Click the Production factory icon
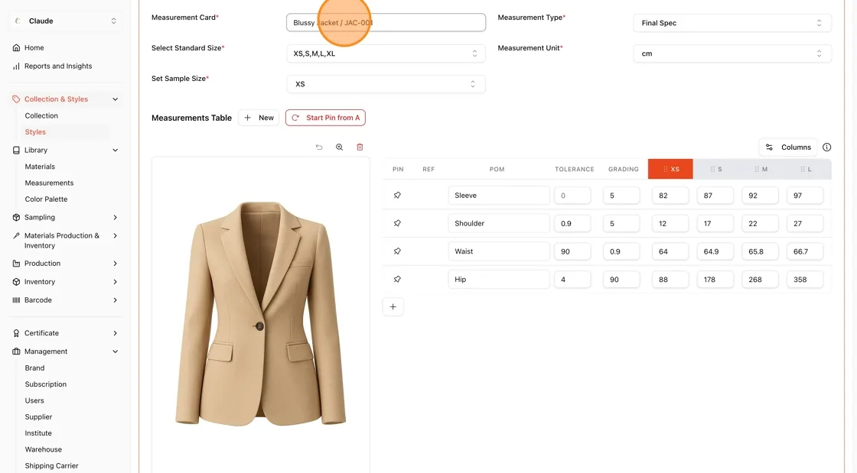 click(x=16, y=264)
